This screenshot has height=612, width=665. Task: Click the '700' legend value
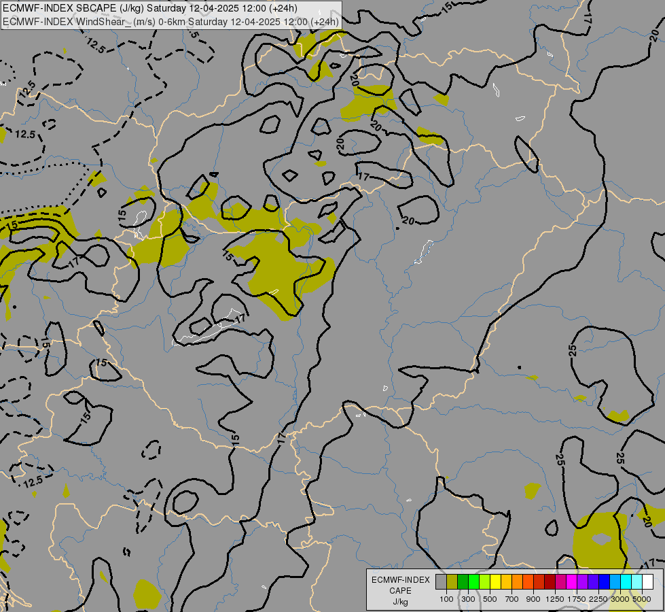[x=512, y=599]
